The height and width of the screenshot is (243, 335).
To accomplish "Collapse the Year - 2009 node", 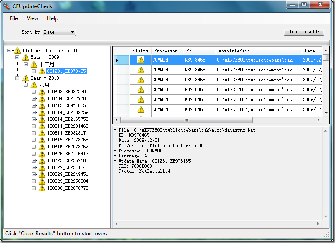I will (x=17, y=58).
